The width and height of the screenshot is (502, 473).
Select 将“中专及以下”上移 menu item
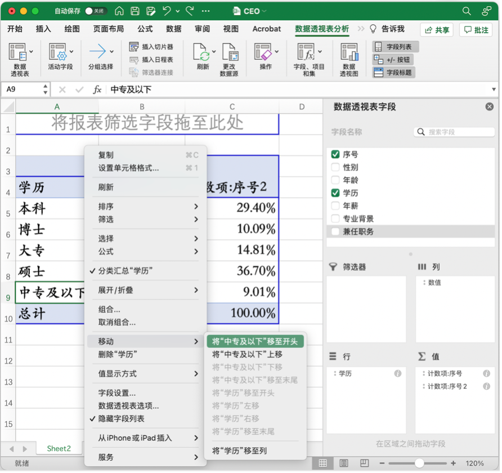click(x=247, y=354)
